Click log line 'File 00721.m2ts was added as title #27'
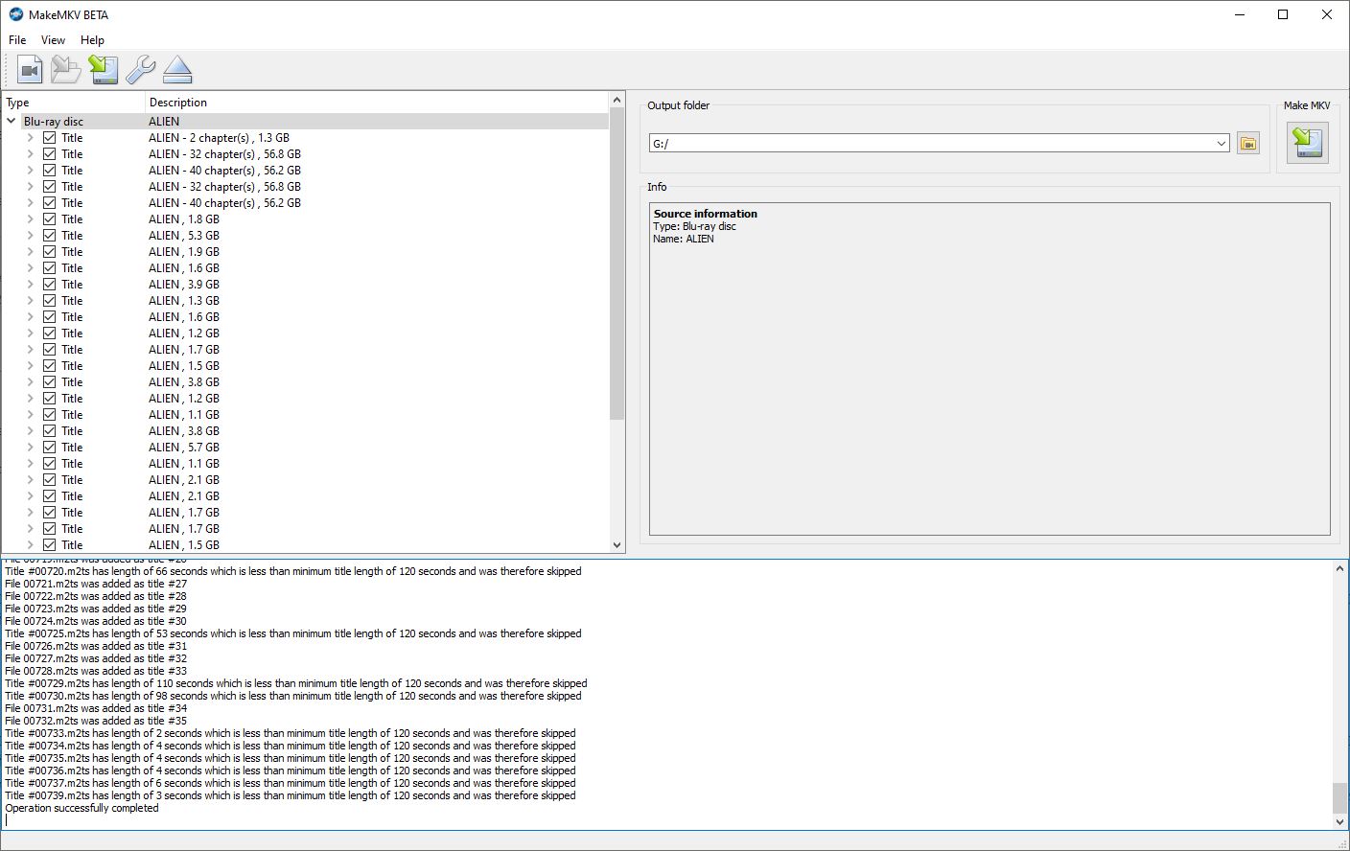Viewport: 1350px width, 851px height. 96,585
